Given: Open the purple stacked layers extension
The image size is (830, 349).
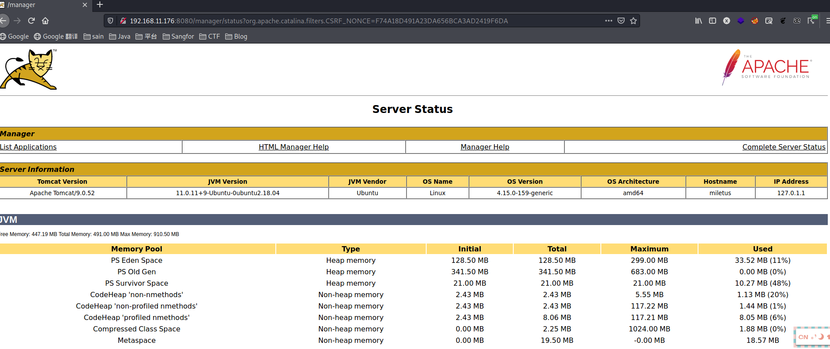Looking at the screenshot, I should coord(741,21).
